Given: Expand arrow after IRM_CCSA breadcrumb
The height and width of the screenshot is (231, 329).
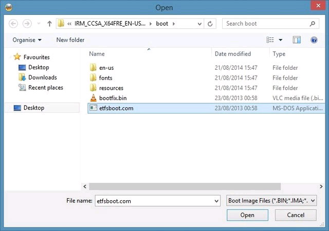Looking at the screenshot, I should (x=151, y=24).
